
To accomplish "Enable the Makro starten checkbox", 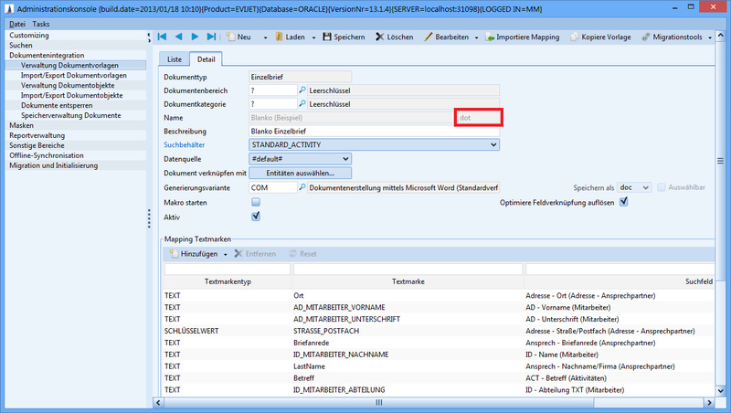I will [256, 202].
